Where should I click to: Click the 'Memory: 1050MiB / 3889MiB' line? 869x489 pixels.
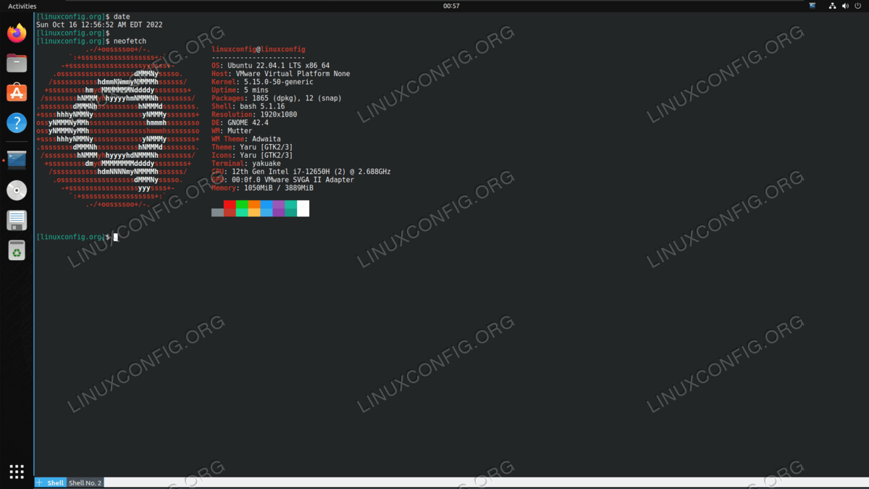[262, 188]
